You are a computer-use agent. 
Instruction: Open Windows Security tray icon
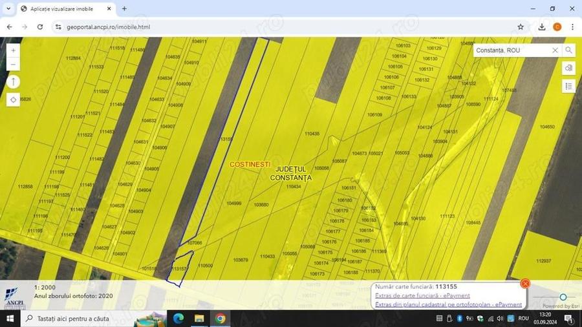[x=480, y=319]
